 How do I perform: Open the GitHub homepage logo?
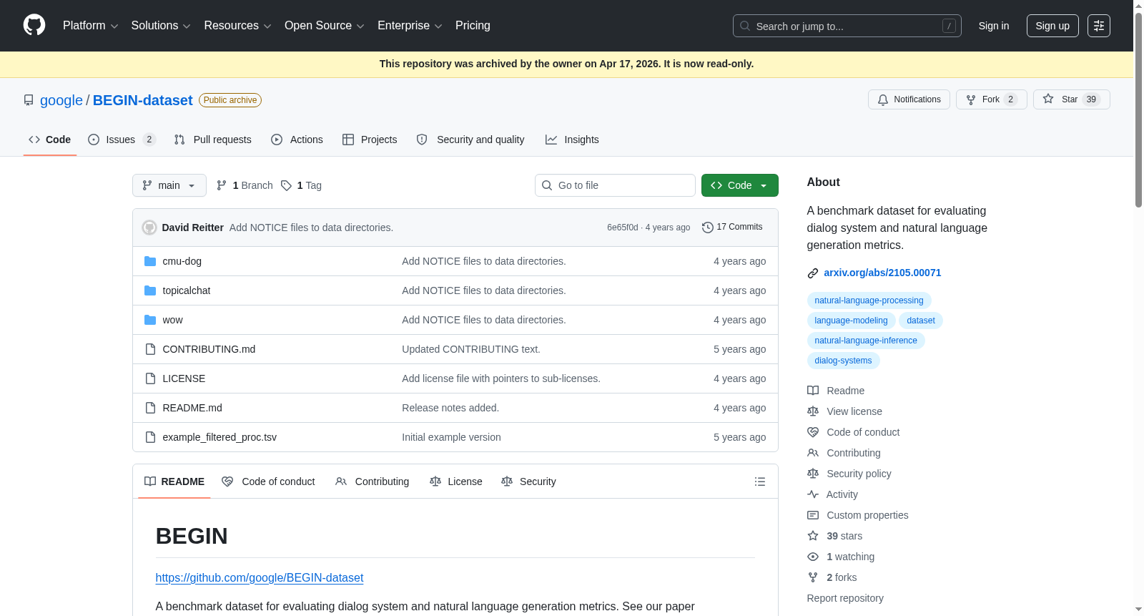34,25
